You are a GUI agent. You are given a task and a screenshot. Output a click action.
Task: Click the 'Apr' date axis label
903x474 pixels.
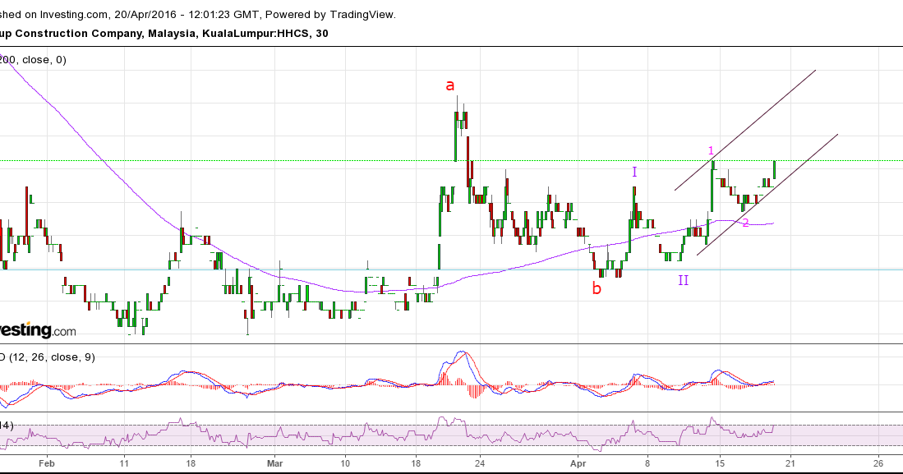(578, 463)
